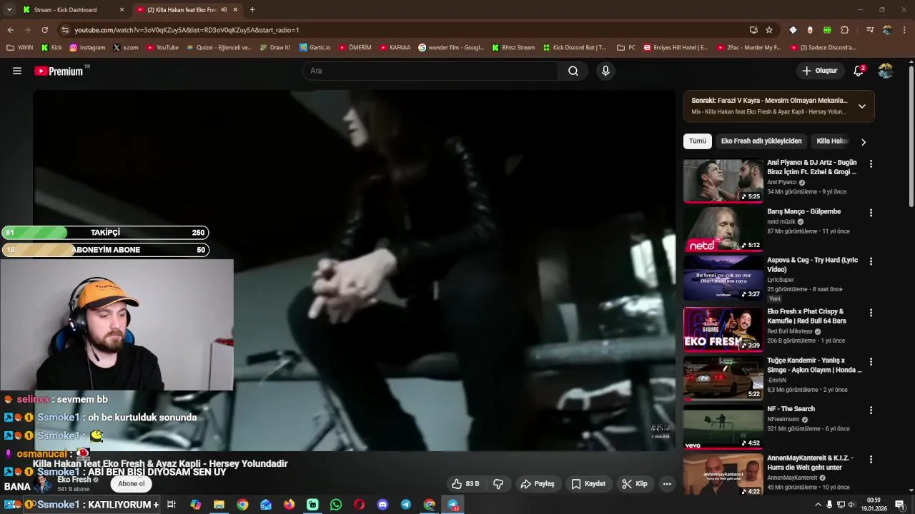Open File Explorer from the taskbar
Image resolution: width=915 pixels, height=514 pixels.
point(219,505)
